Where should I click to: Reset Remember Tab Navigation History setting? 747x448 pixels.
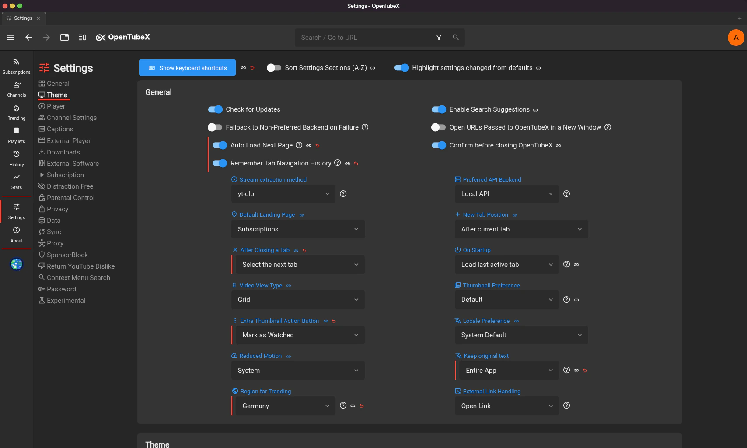pos(356,164)
